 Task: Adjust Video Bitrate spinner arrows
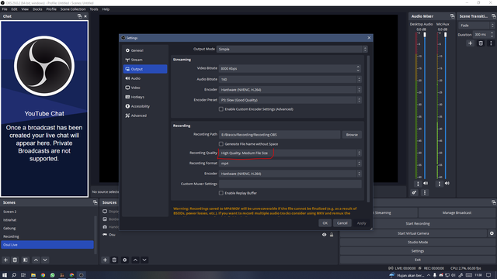tap(358, 69)
